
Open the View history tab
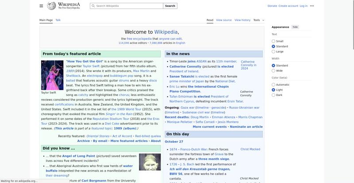pyautogui.click(x=242, y=20)
